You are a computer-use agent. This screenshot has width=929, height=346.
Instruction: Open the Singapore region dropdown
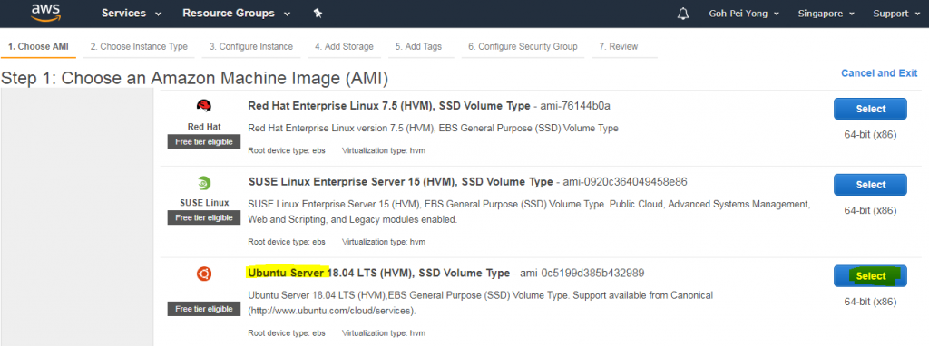pos(826,14)
